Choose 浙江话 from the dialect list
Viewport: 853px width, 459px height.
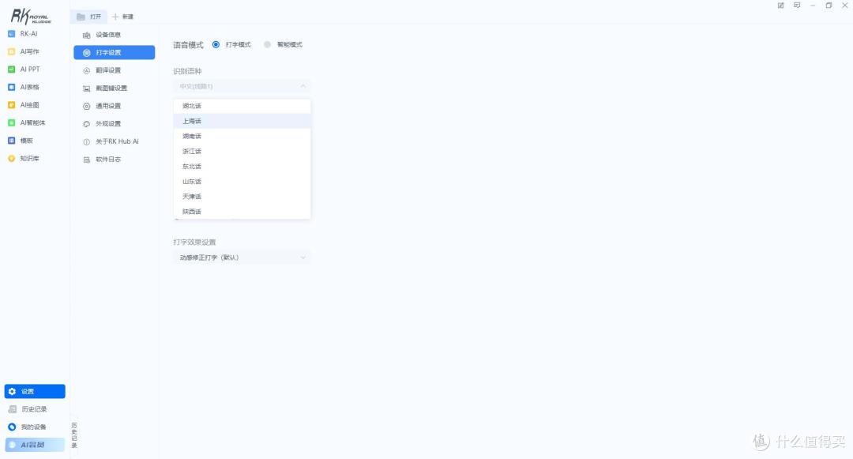242,152
